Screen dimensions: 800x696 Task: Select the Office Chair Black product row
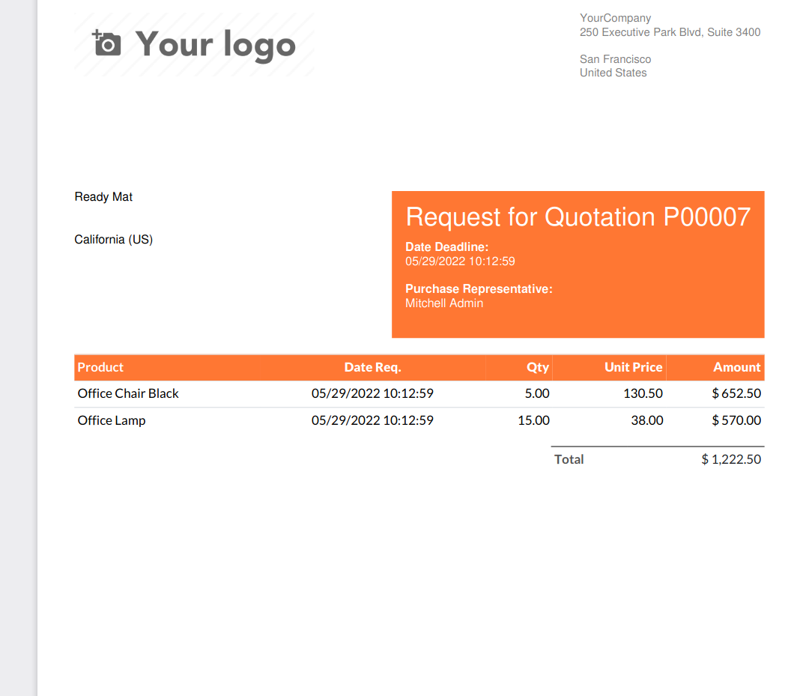coord(128,393)
